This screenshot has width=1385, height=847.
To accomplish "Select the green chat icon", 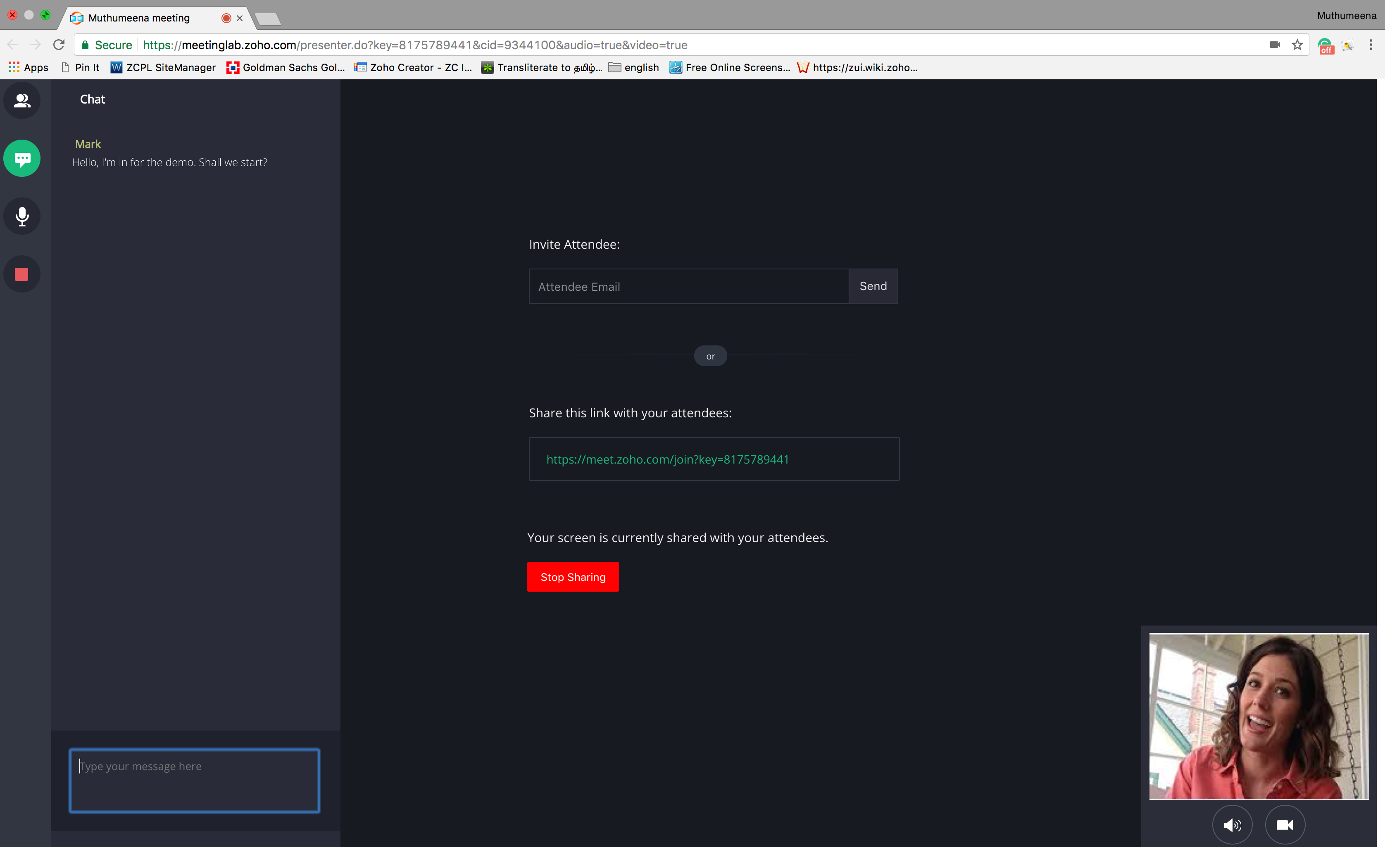I will [22, 159].
